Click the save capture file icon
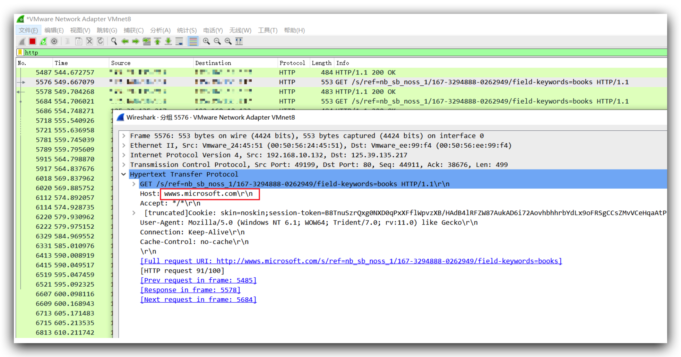Image resolution: width=681 pixels, height=357 pixels. tap(79, 42)
